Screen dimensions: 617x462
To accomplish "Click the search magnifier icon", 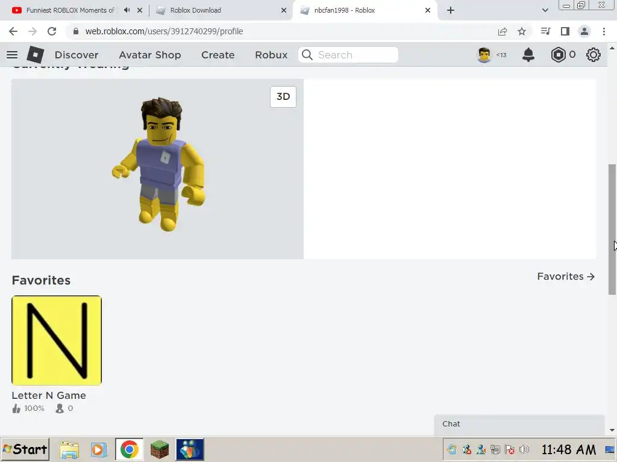I will (x=307, y=55).
